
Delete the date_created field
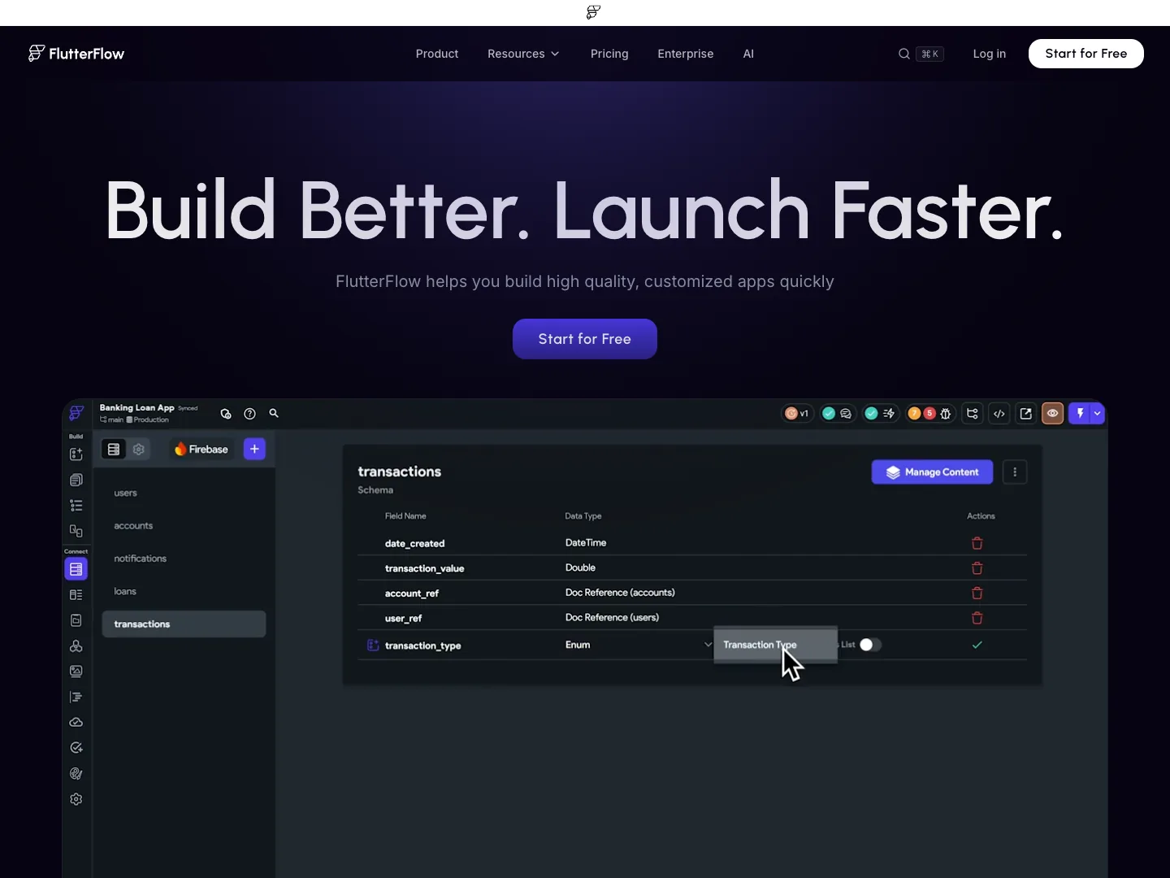pos(977,543)
